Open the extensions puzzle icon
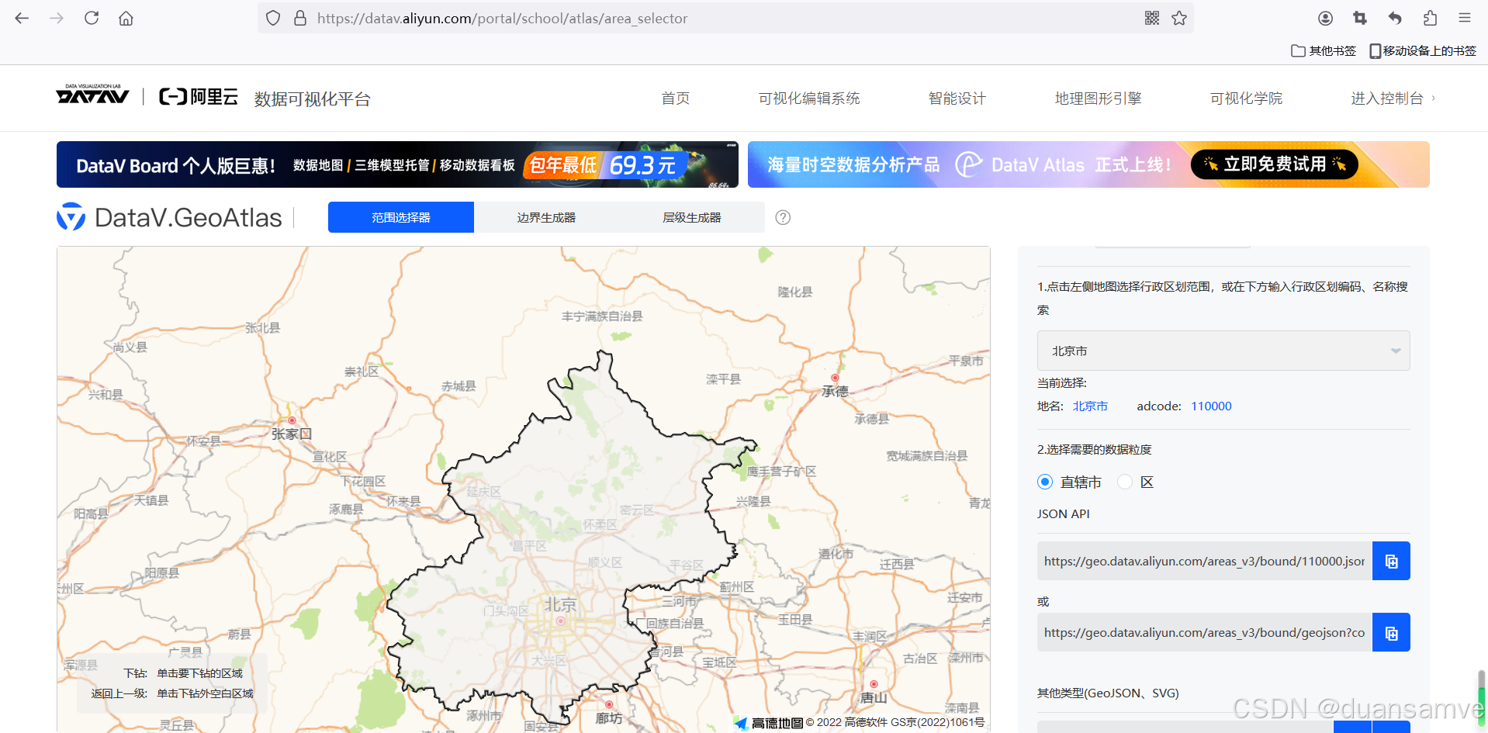This screenshot has width=1488, height=733. tap(1430, 18)
